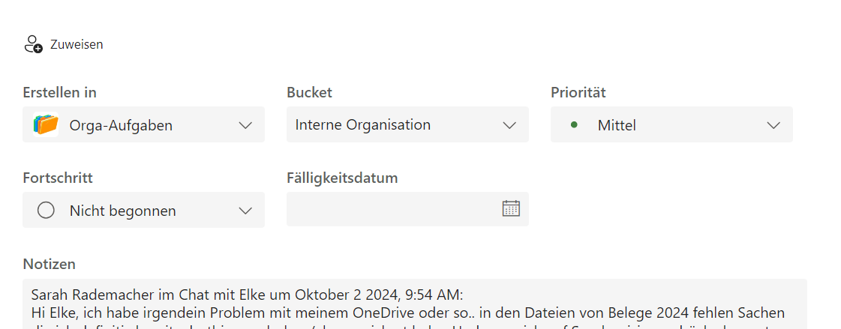Image resolution: width=841 pixels, height=329 pixels.
Task: Click the Hi Elke OneDrive message text
Action: [x=408, y=313]
